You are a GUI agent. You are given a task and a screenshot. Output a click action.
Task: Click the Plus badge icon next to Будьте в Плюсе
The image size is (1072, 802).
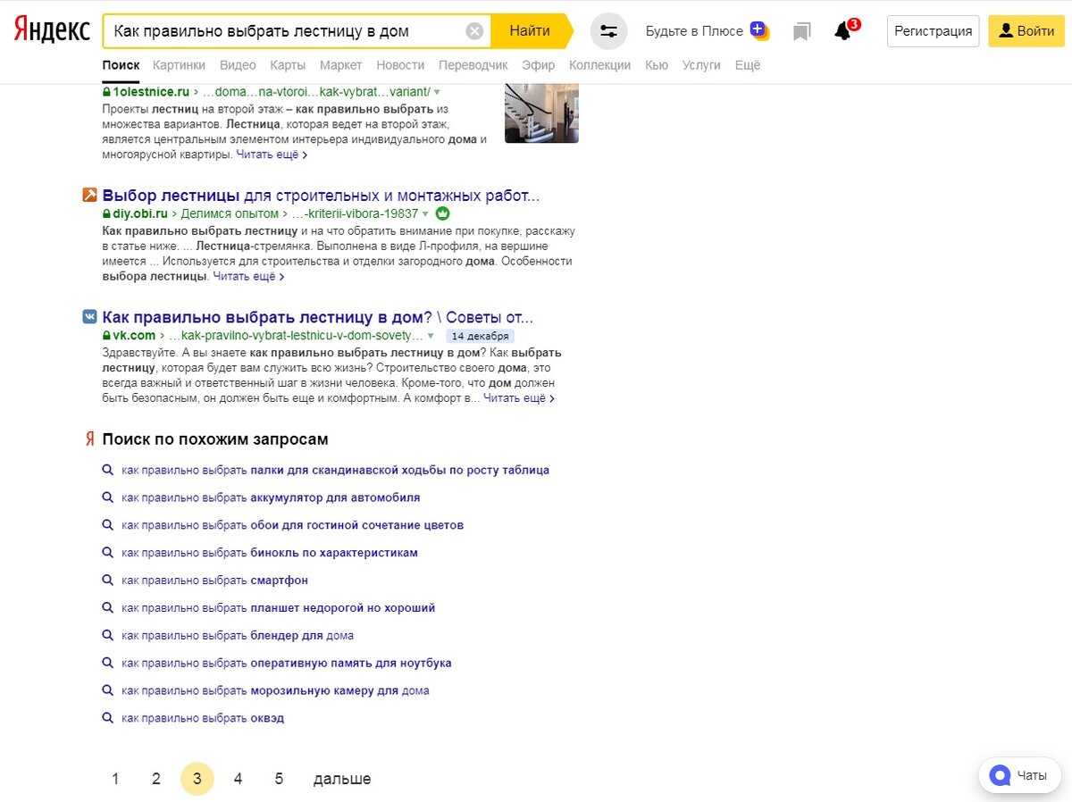tap(759, 30)
